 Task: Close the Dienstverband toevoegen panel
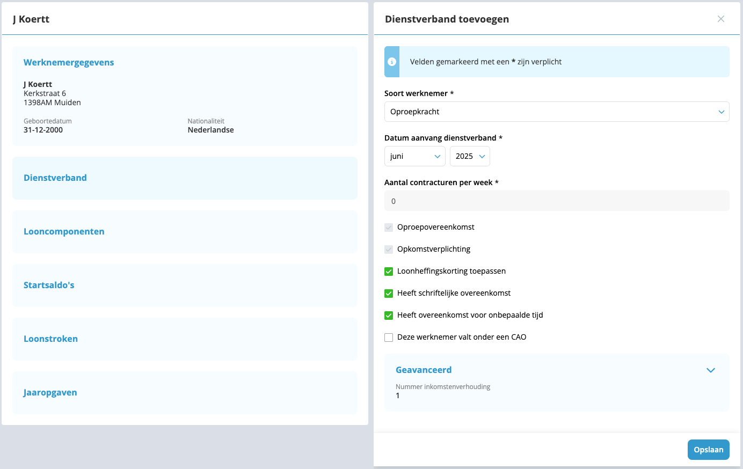coord(720,19)
